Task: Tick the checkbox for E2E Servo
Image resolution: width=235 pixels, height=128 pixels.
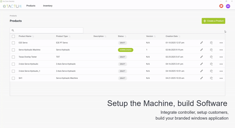Action: (13, 43)
